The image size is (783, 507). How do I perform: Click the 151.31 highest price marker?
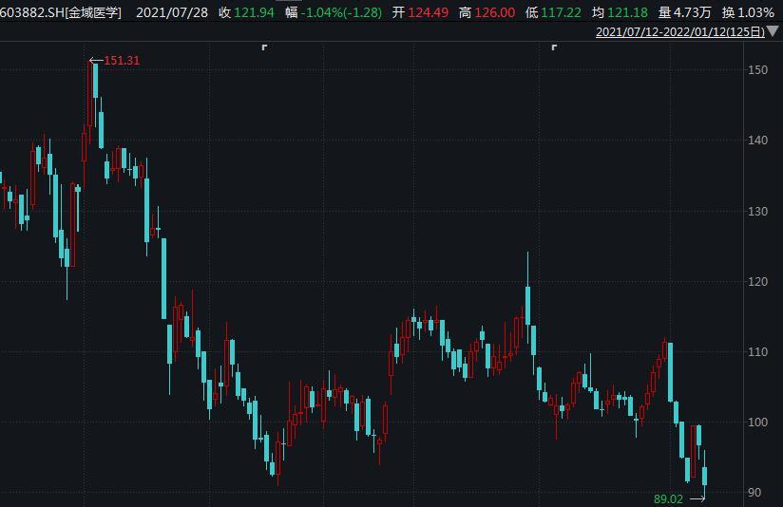pos(121,61)
